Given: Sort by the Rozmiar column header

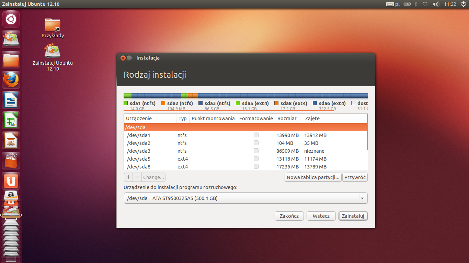Looking at the screenshot, I should pos(289,118).
